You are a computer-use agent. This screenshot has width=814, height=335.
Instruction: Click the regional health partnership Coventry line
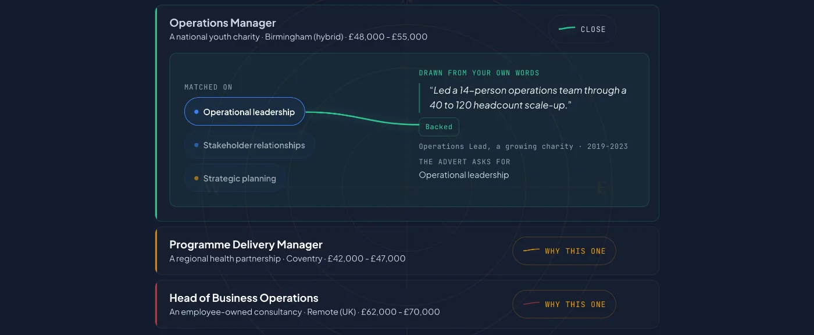click(x=287, y=258)
